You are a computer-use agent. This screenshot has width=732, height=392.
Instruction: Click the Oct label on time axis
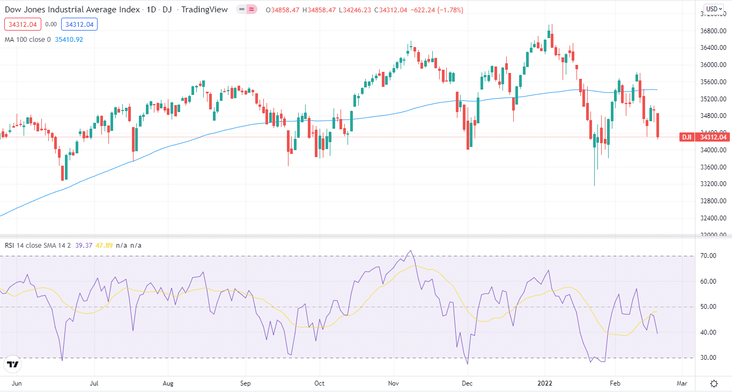(x=319, y=383)
